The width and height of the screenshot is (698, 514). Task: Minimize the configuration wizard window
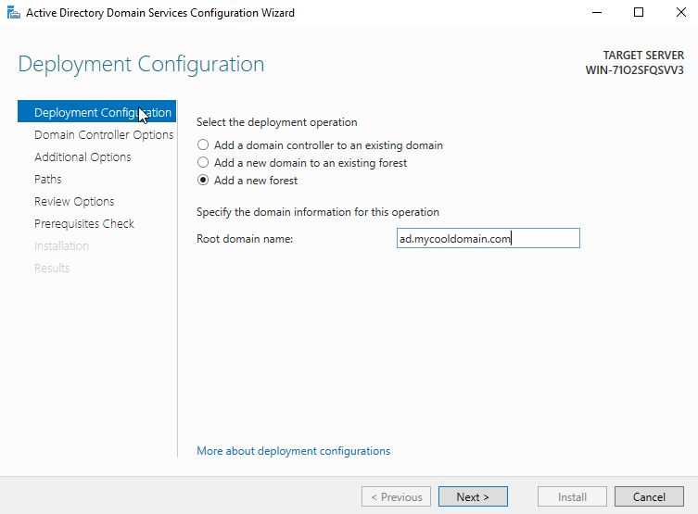(x=595, y=13)
